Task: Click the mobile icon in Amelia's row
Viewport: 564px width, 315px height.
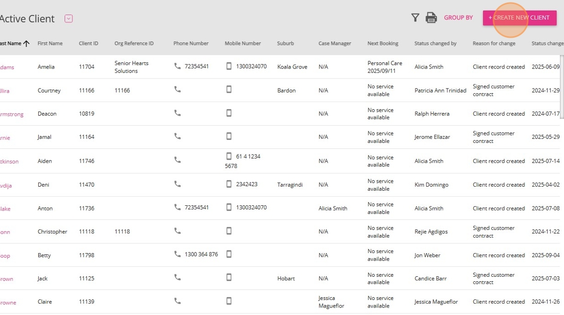Action: pyautogui.click(x=229, y=66)
